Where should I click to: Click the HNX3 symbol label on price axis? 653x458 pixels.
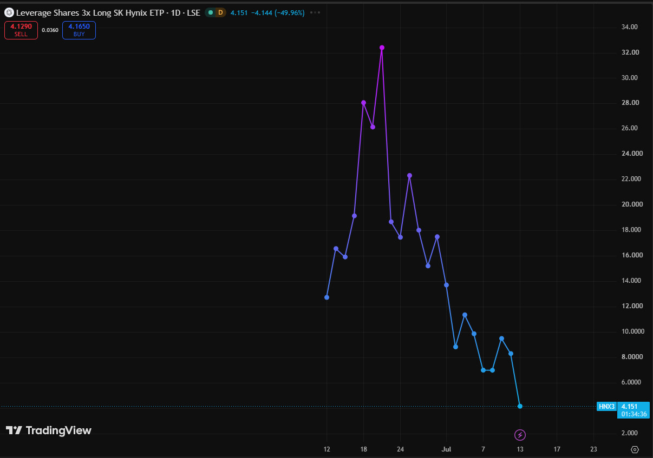(606, 406)
